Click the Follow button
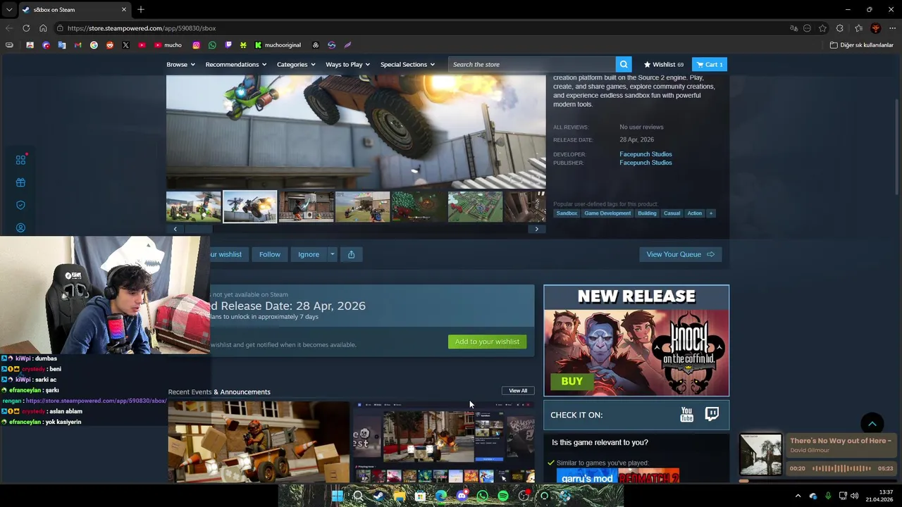Viewport: 902px width, 507px height. pyautogui.click(x=269, y=254)
